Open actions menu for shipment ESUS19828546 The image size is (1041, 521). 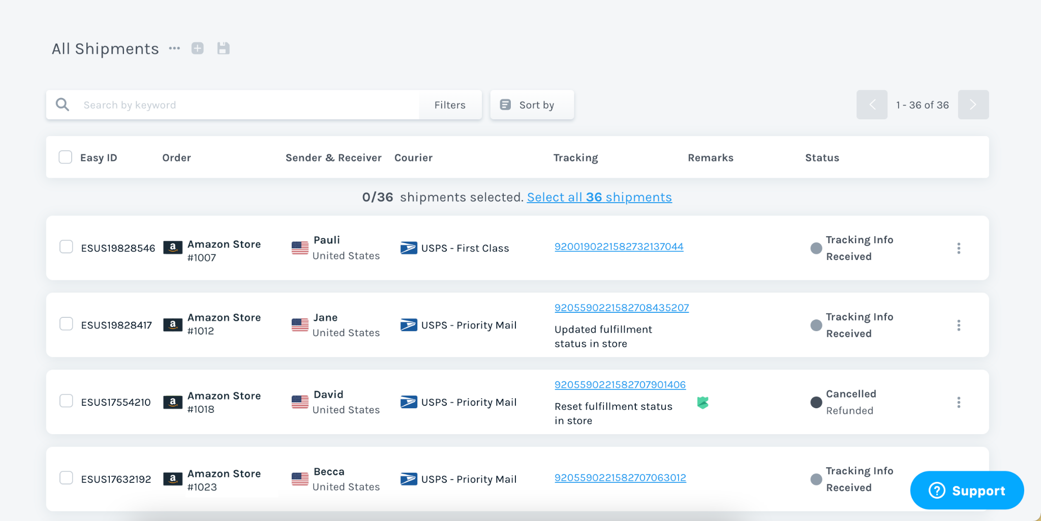point(959,248)
